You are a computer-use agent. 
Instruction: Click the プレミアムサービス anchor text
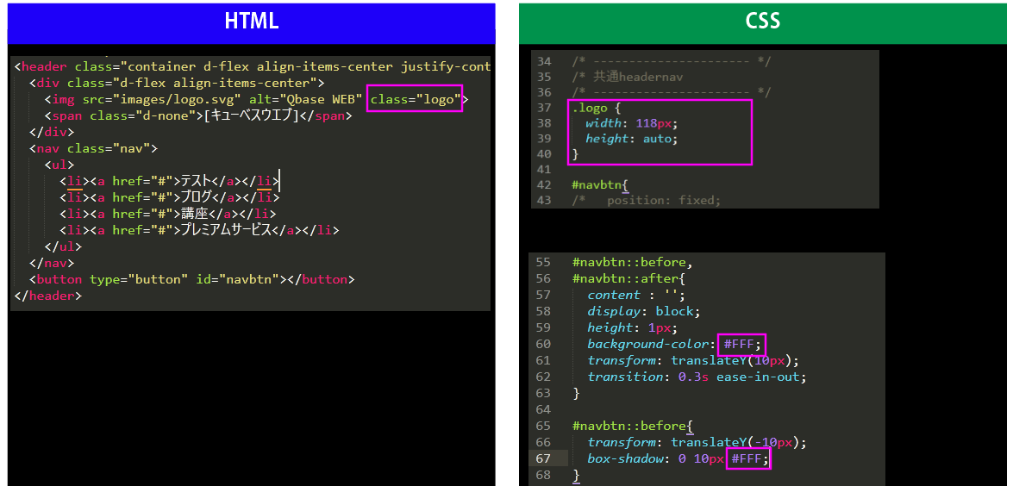(232, 230)
